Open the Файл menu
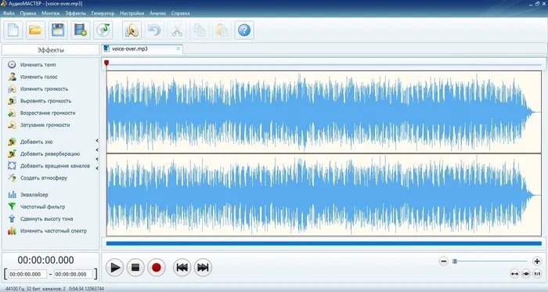Viewport: 548px width, 292px height. click(9, 13)
